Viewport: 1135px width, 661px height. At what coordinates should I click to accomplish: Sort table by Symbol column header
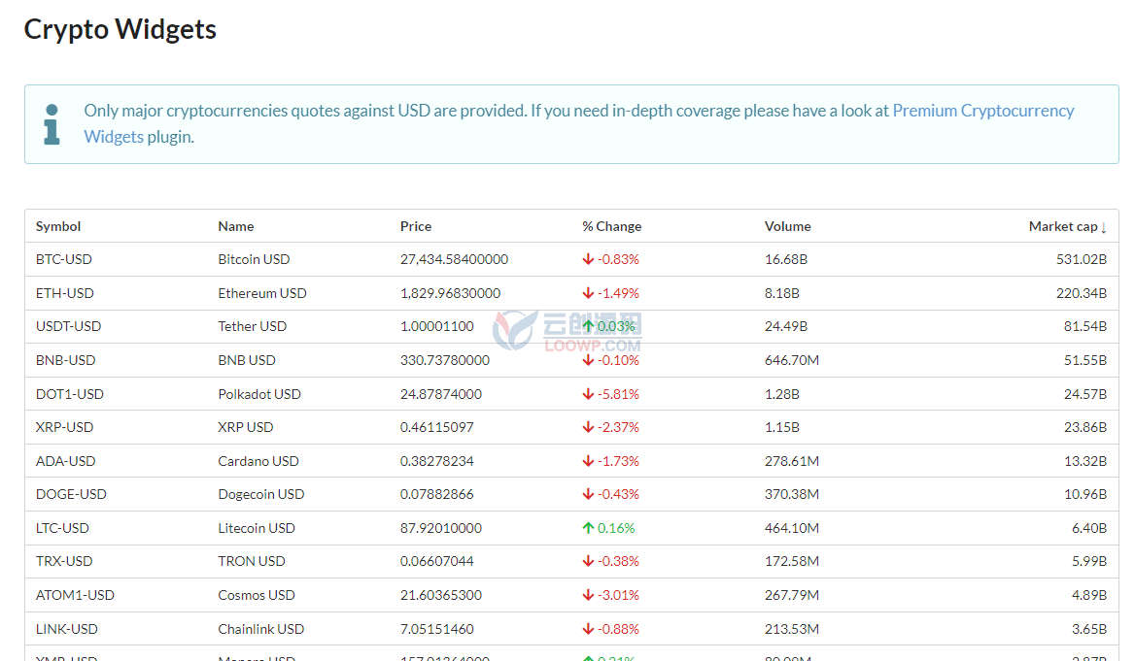pos(58,226)
